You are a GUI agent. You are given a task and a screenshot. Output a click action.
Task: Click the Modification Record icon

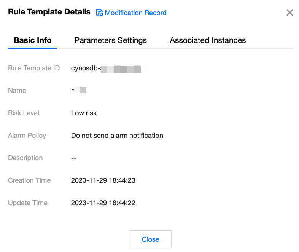[100, 13]
